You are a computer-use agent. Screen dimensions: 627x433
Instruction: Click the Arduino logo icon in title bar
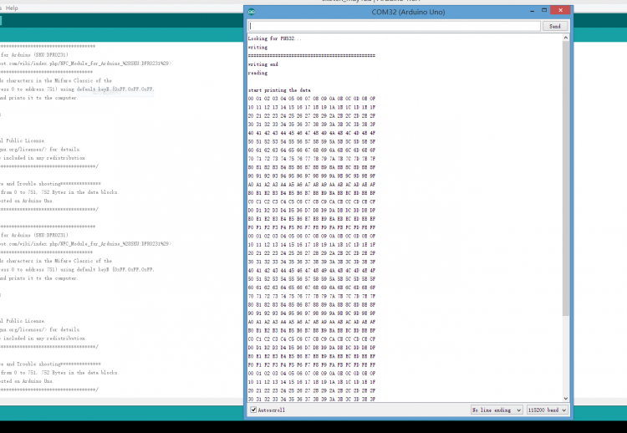[252, 10]
